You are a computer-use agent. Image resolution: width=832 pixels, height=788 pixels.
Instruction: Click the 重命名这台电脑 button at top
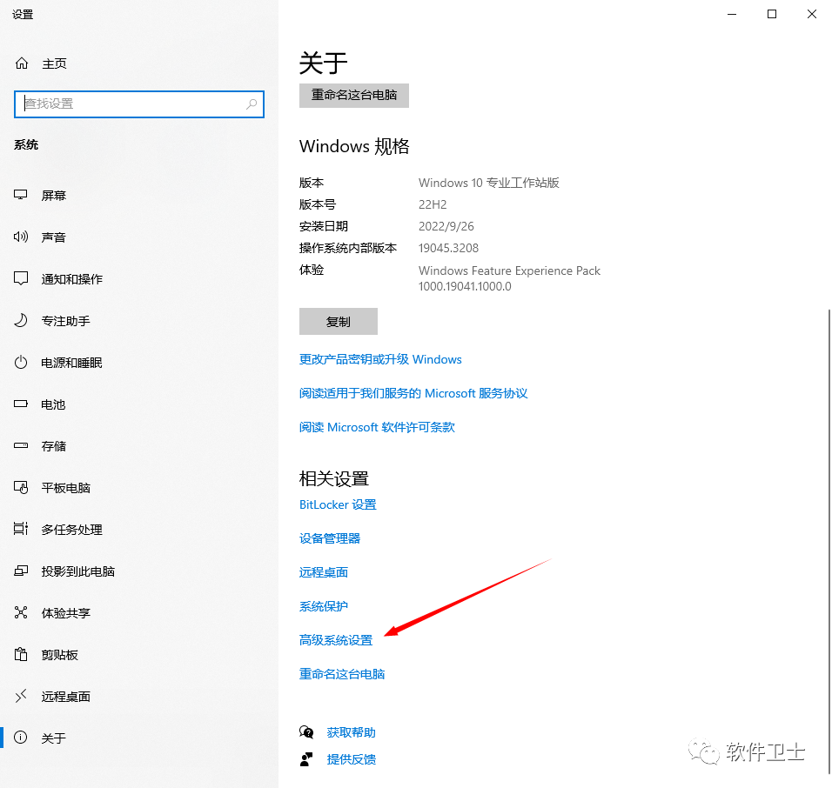pos(354,96)
